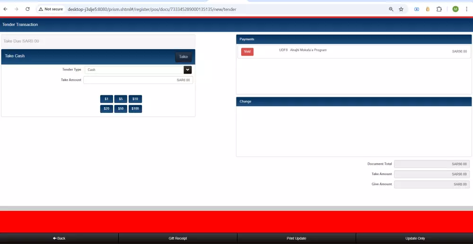Click the summary Take Amount SAR90.00 field
473x244 pixels.
[432, 174]
